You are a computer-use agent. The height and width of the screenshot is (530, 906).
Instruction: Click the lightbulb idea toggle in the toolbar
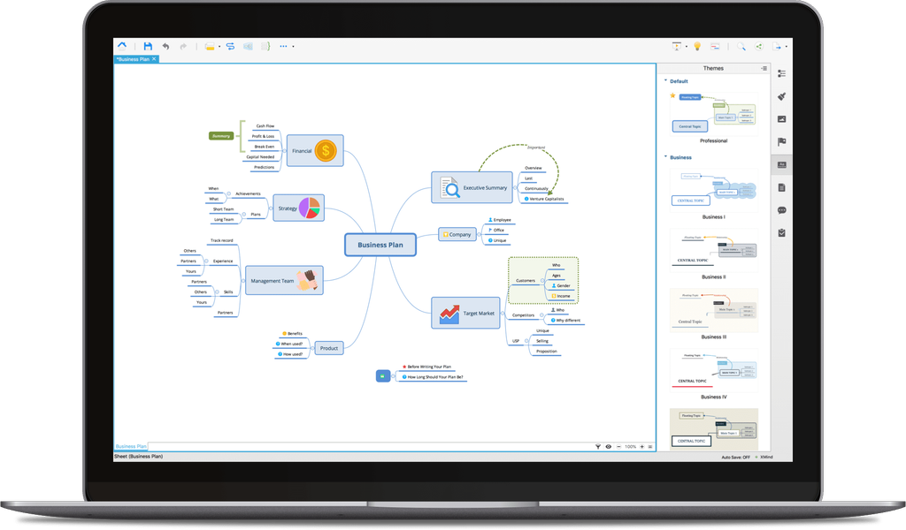[x=695, y=45]
